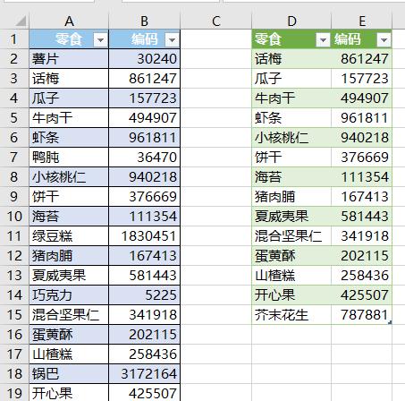The width and height of the screenshot is (405, 401).
Task: Click 258436 in column B
Action: click(145, 354)
